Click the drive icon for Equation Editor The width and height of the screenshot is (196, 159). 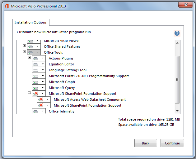pos(35,64)
